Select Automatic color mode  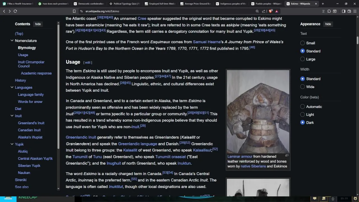(x=302, y=107)
